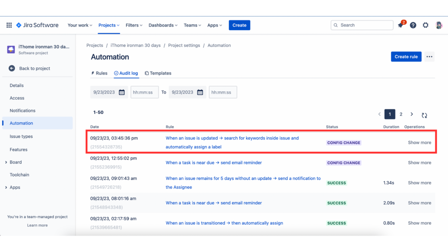Viewport: 448px width, 252px height.
Task: Click the Jira Software logo
Action: point(38,25)
